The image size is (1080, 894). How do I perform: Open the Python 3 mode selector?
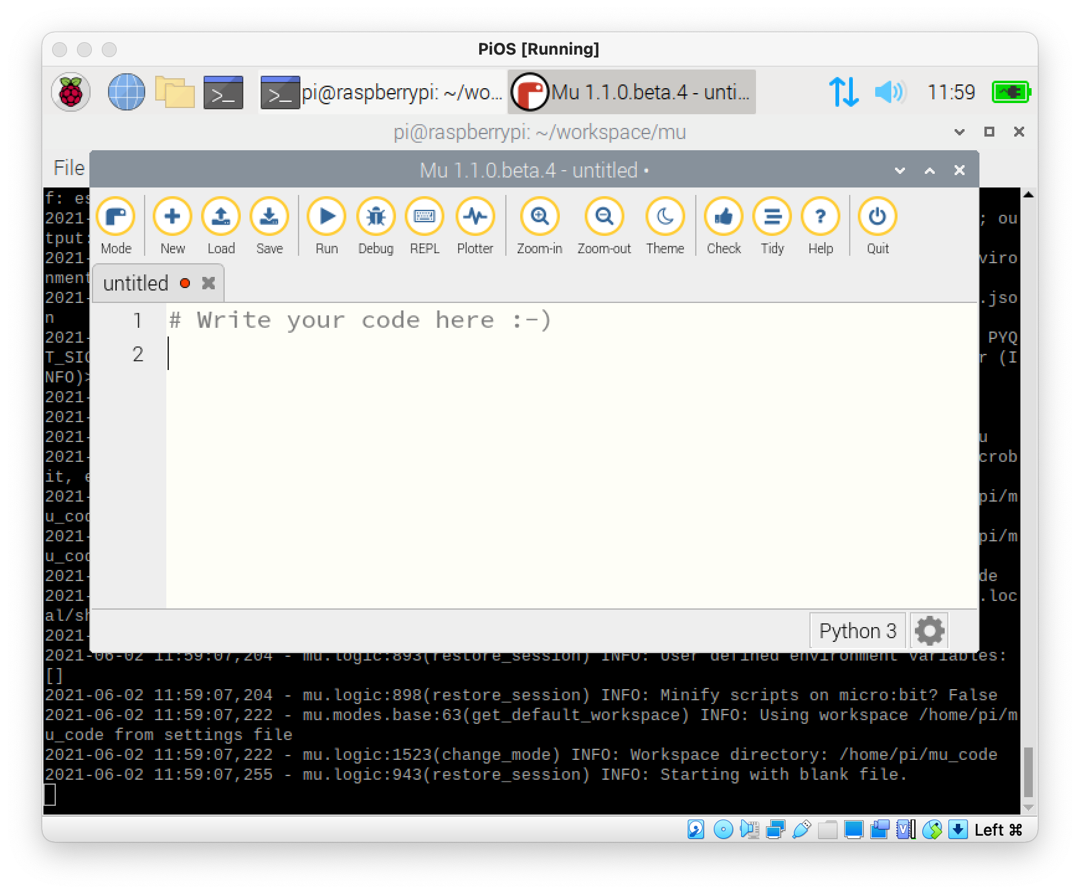click(x=857, y=630)
